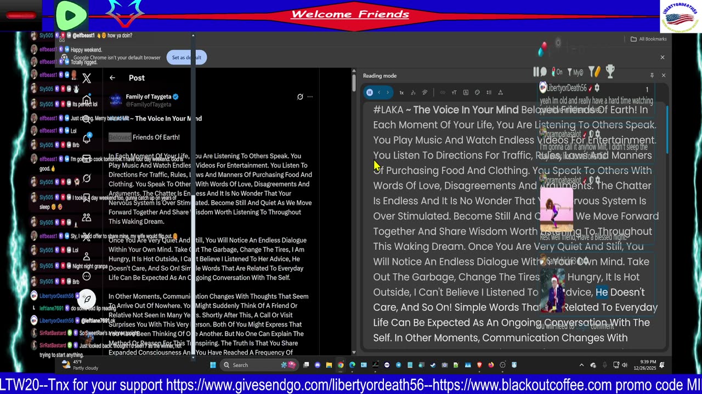Open weather widget showing 45°F

point(81,365)
